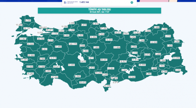Click the map label 4.046
The width and height of the screenshot is (196, 108).
164,71
